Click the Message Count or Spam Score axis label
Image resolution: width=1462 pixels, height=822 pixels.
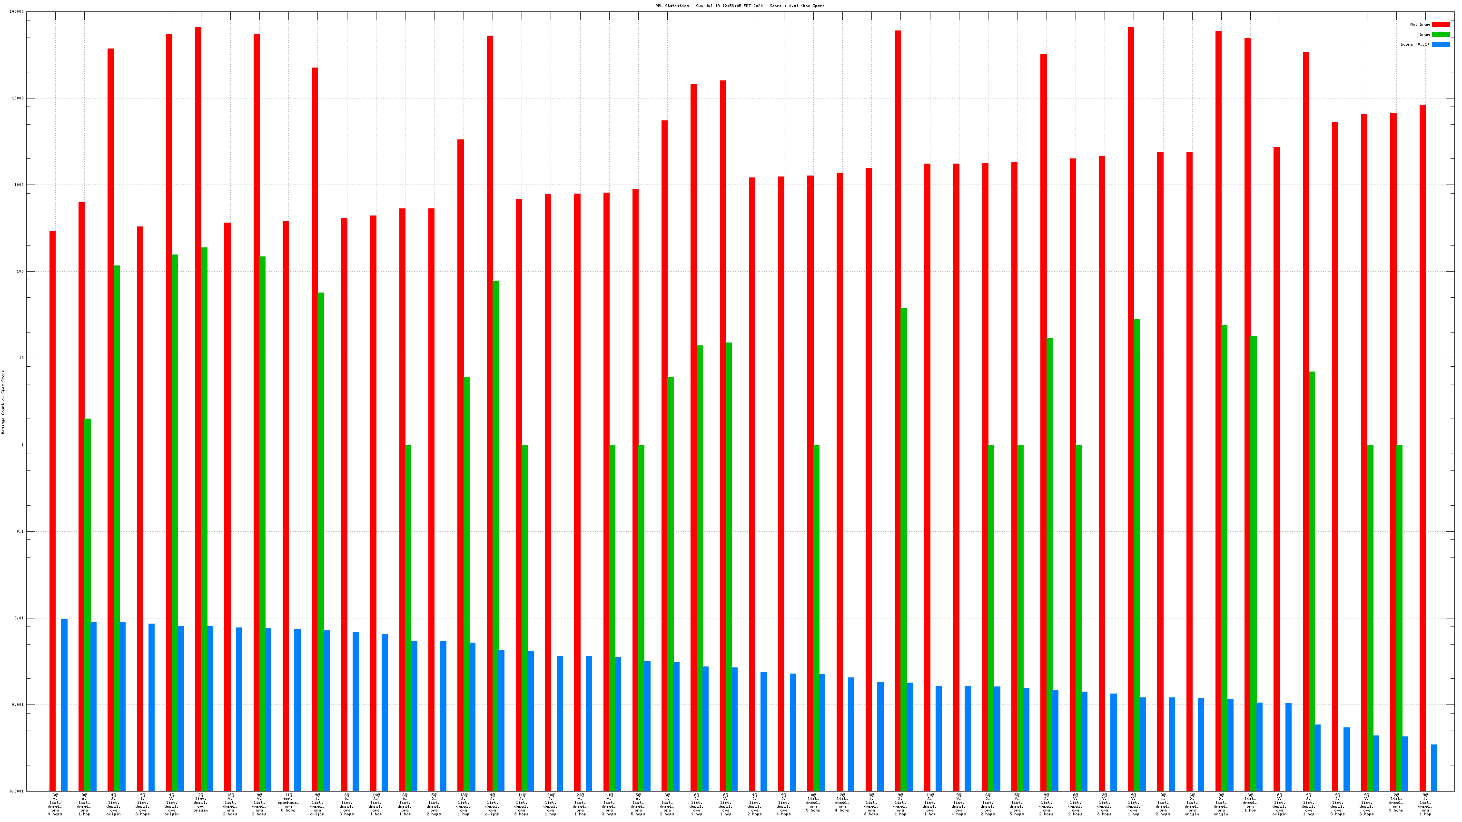point(3,401)
